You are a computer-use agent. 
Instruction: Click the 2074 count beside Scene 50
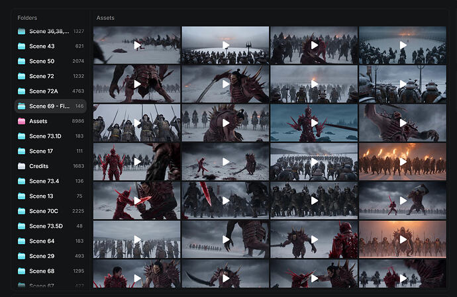point(78,61)
